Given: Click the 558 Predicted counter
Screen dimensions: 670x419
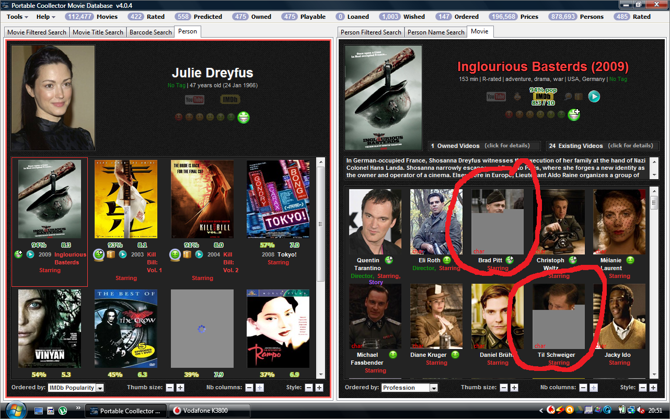Looking at the screenshot, I should pyautogui.click(x=199, y=17).
